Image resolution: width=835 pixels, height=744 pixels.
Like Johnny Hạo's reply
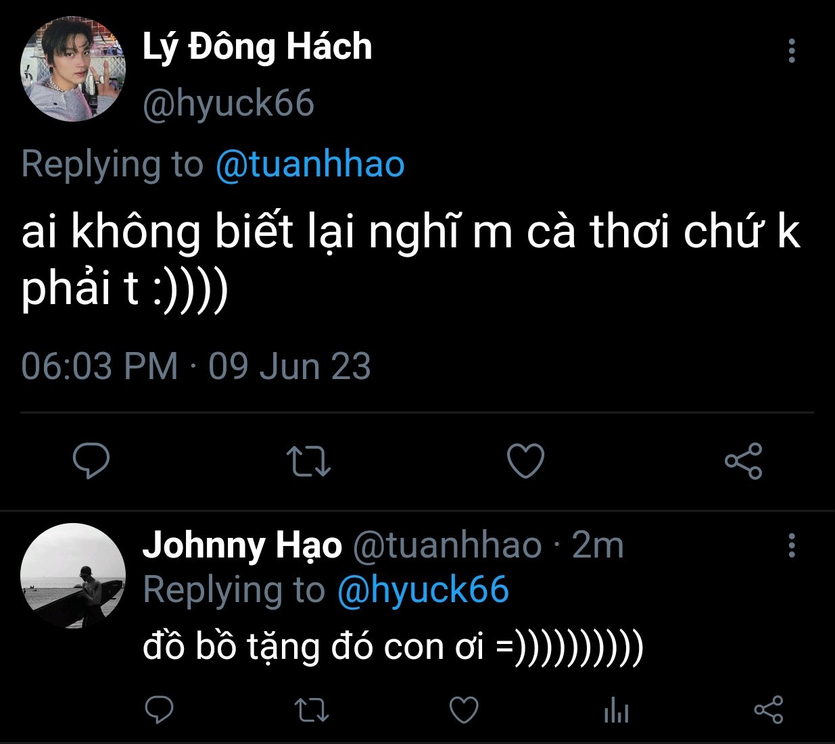(x=464, y=710)
